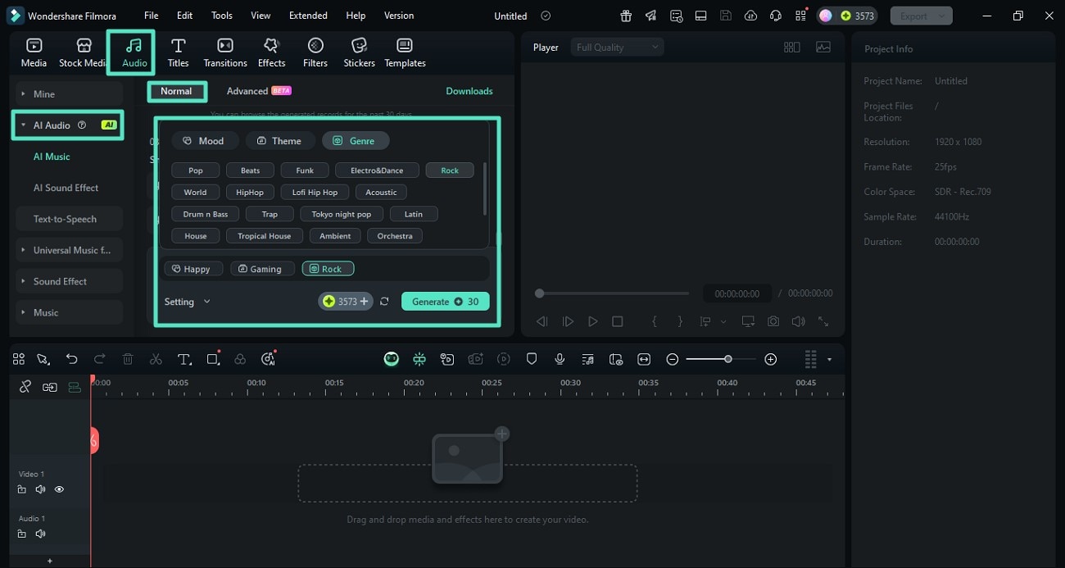Choose the Tropical House tag
The image size is (1065, 568).
click(264, 236)
